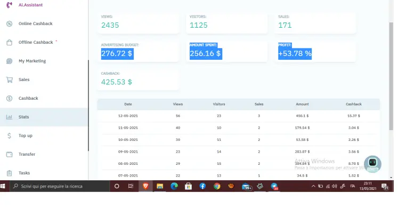Launch Microsoft Edge from the taskbar

174,186
